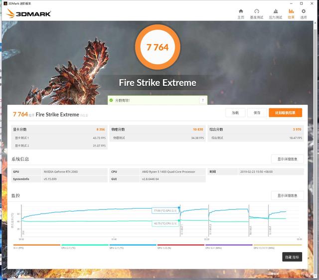The image size is (319, 280).
Task: Click the GUI version v2.8.6446 64
Action: click(150, 179)
